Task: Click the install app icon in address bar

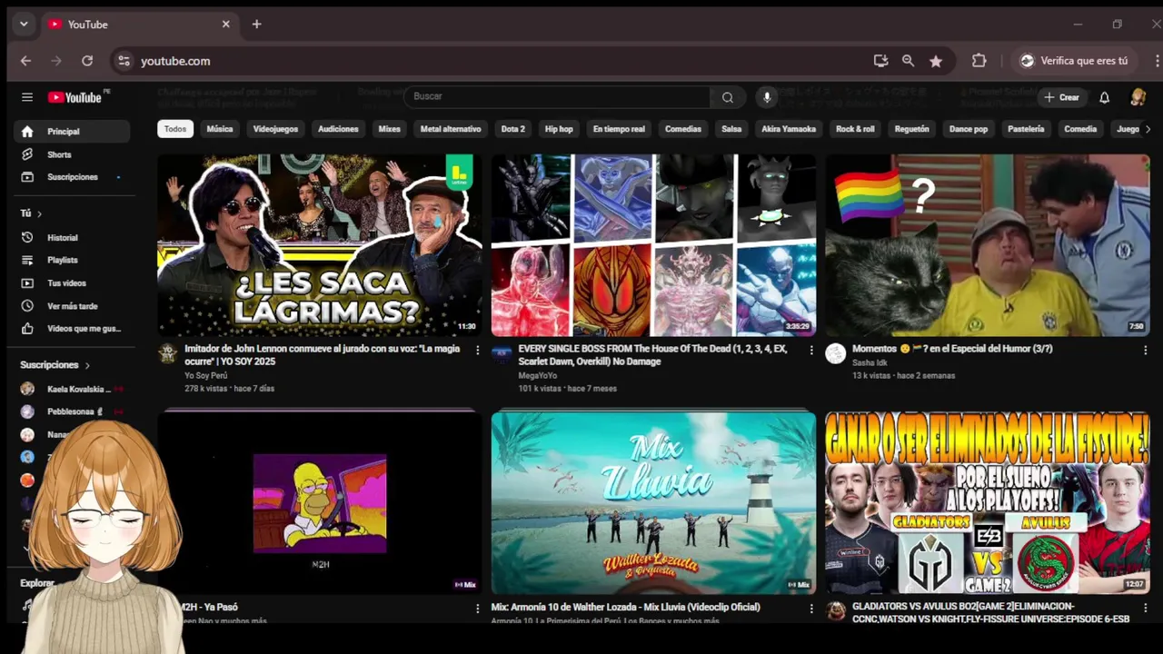Action: point(880,61)
